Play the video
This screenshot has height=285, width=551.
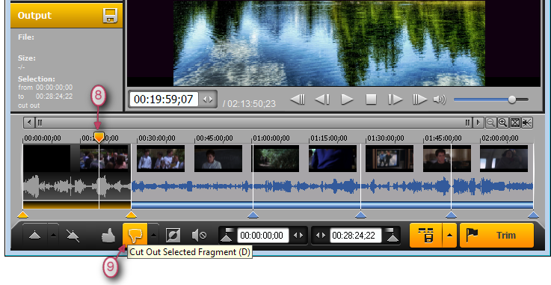347,99
